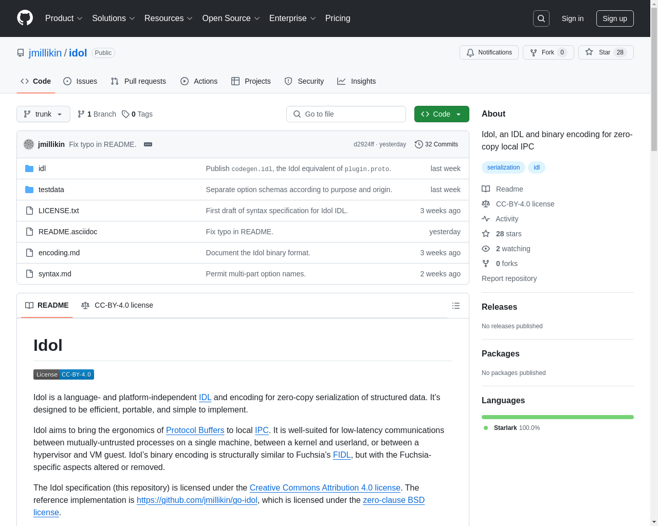
Task: Click the pulse icon beside Activity
Action: [486, 219]
